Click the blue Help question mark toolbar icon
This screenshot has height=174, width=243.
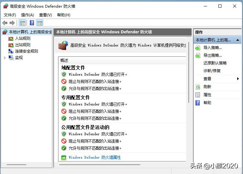(x=32, y=23)
